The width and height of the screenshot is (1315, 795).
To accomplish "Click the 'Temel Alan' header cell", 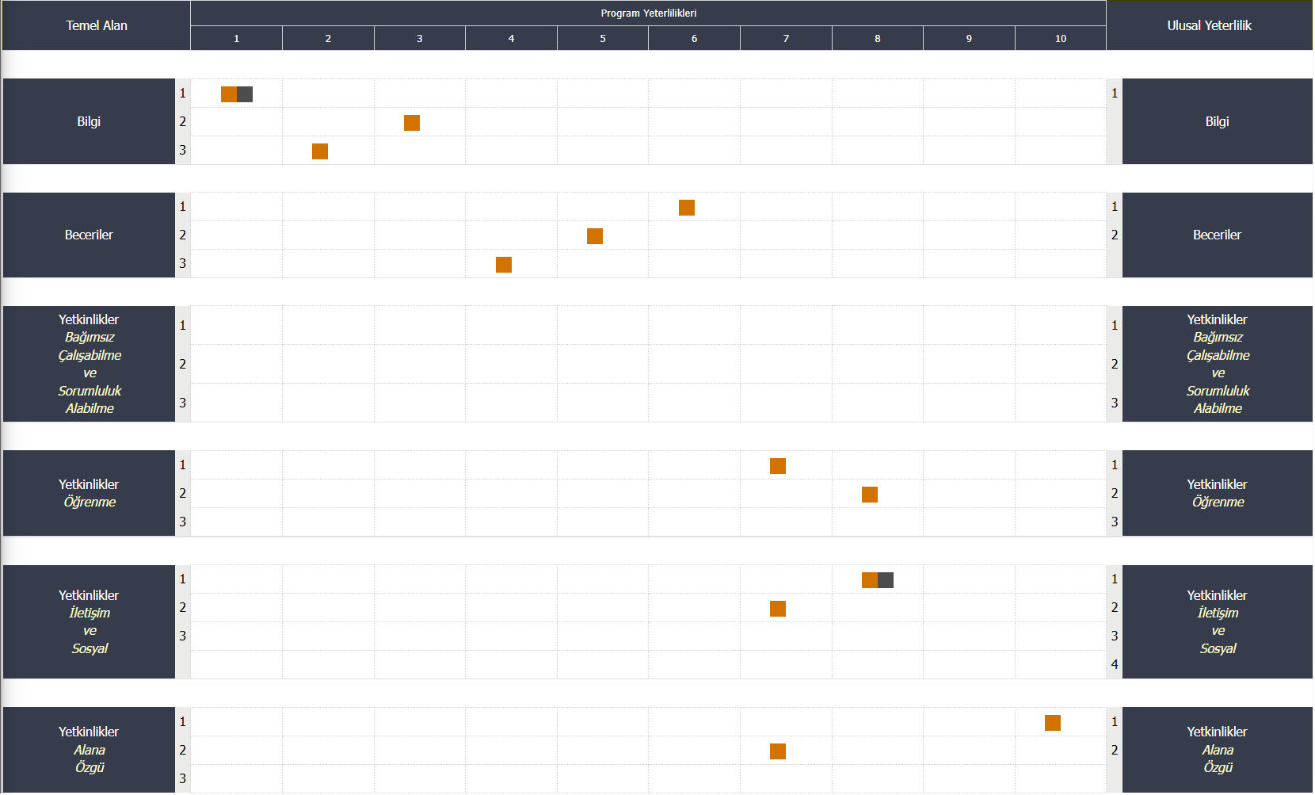I will pos(97,25).
